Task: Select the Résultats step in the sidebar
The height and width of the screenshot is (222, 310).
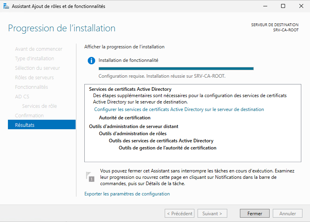Action: (42, 124)
